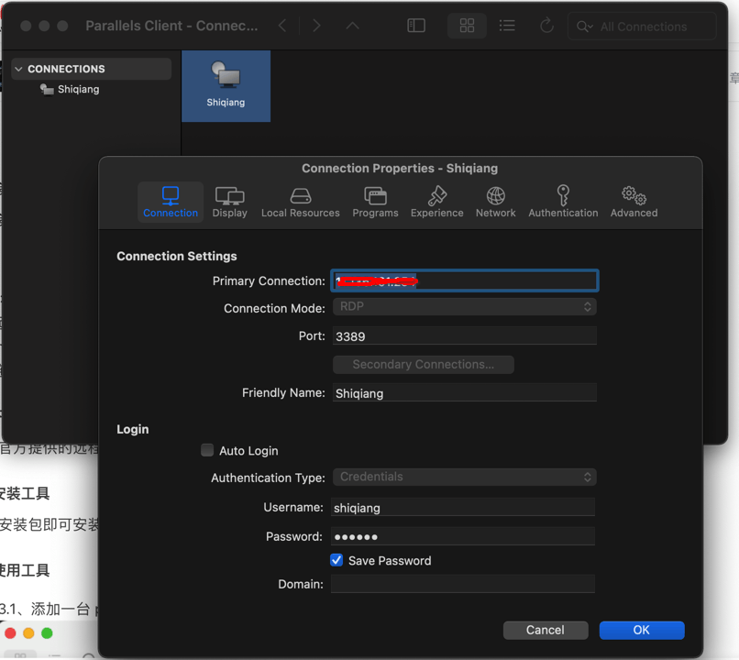Select Shiqiang in the sidebar tree

coord(70,89)
